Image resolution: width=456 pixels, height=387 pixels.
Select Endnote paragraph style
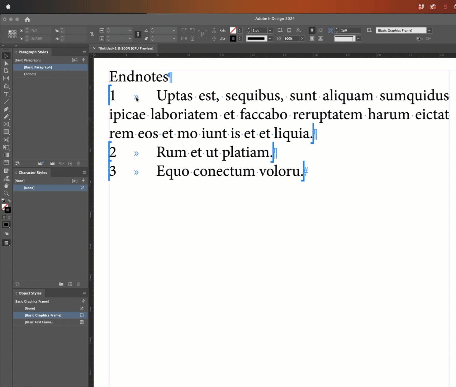pyautogui.click(x=50, y=74)
